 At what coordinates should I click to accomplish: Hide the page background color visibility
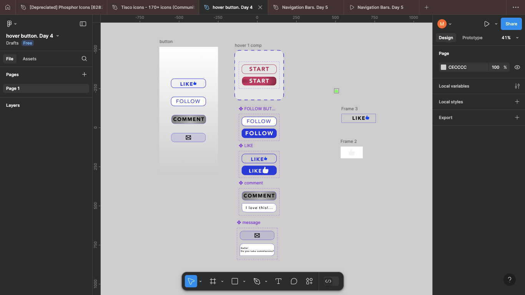(x=517, y=67)
